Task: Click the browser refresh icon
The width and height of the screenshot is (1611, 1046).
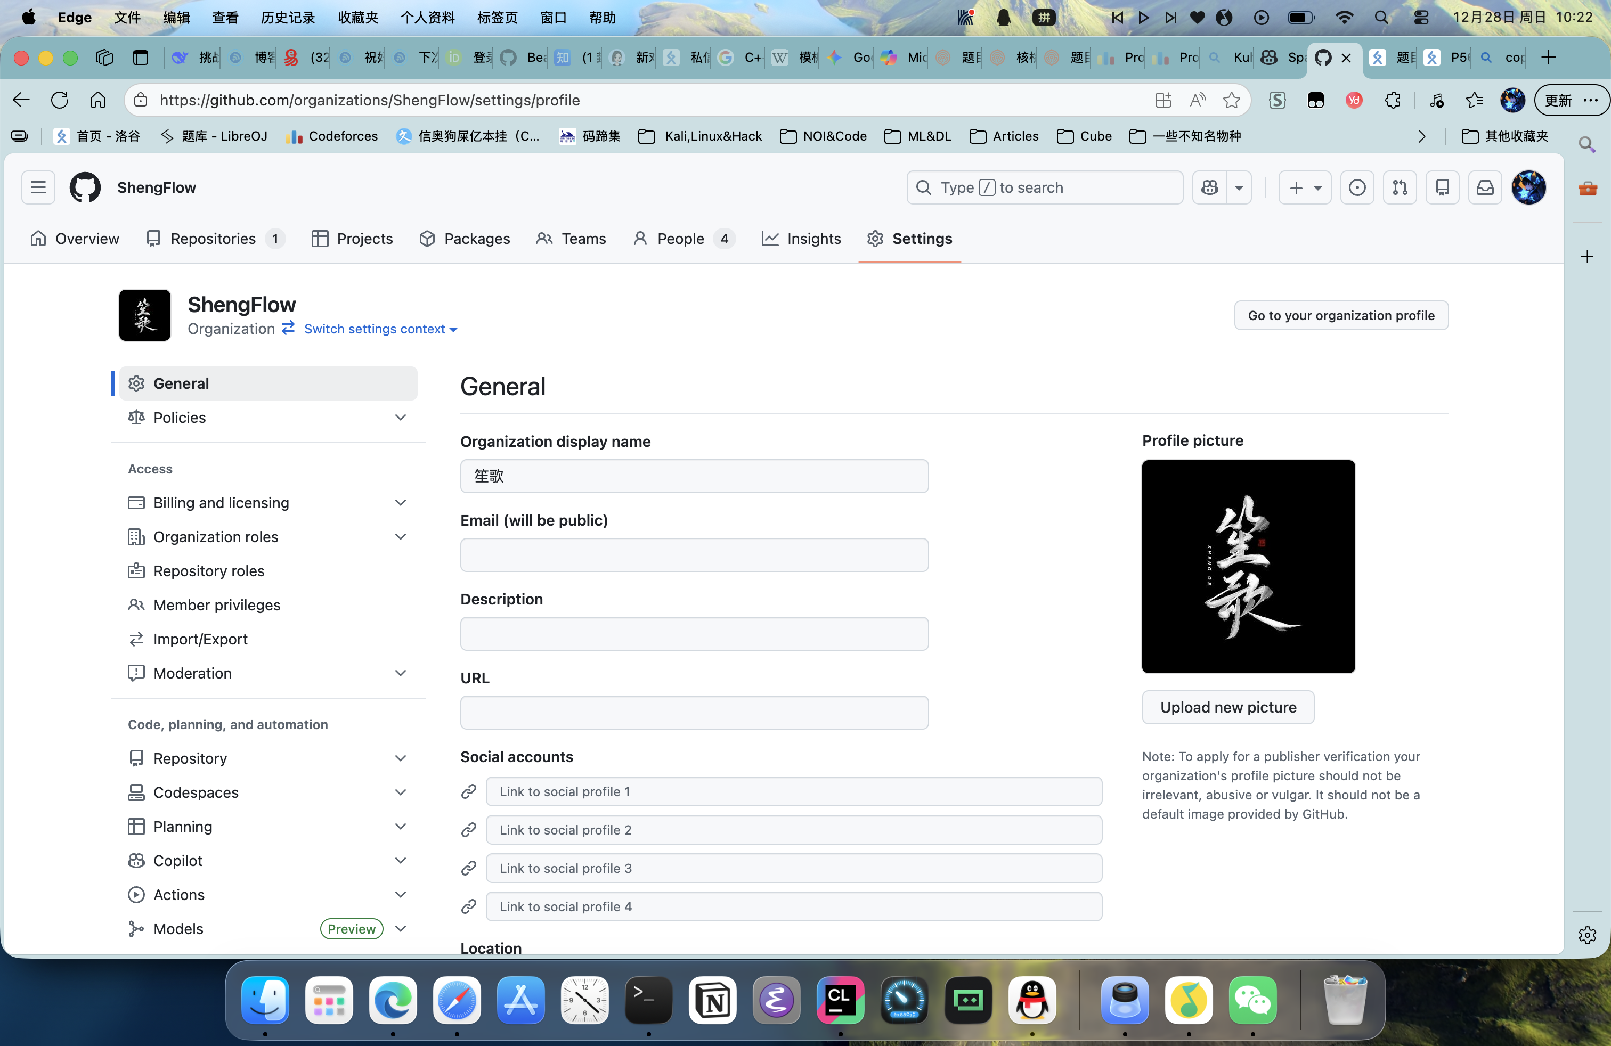Action: [60, 100]
